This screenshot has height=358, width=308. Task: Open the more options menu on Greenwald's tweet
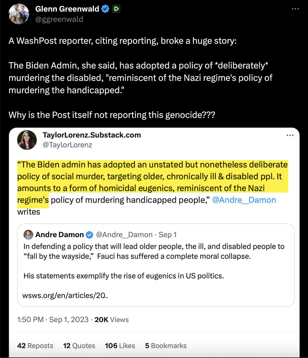tap(295, 9)
